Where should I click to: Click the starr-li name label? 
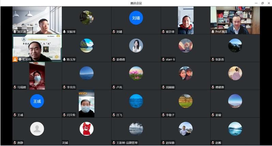tap(170, 59)
